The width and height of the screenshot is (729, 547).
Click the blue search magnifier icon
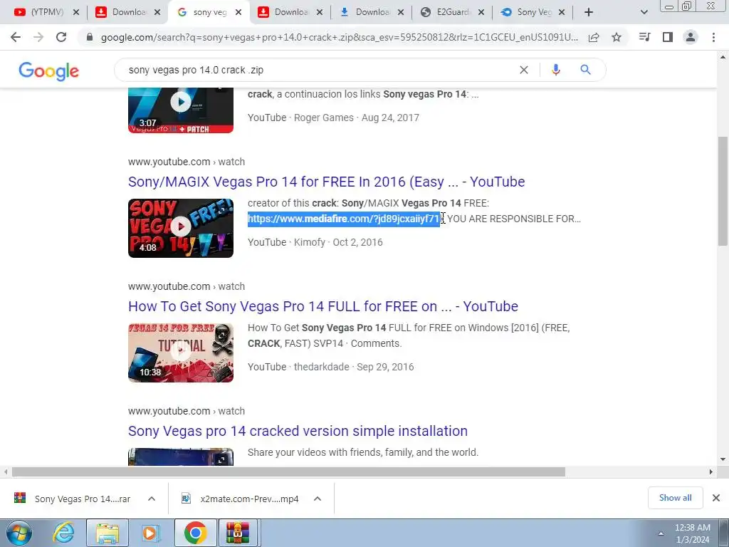coord(585,70)
